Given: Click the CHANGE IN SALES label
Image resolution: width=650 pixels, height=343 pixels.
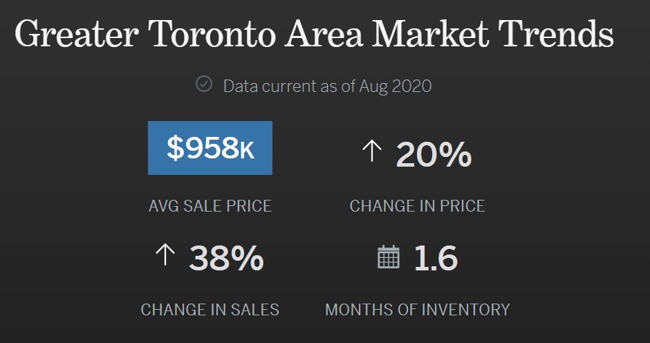Looking at the screenshot, I should coord(210,310).
